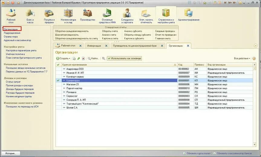Click the Вид организации column header

point(229,65)
